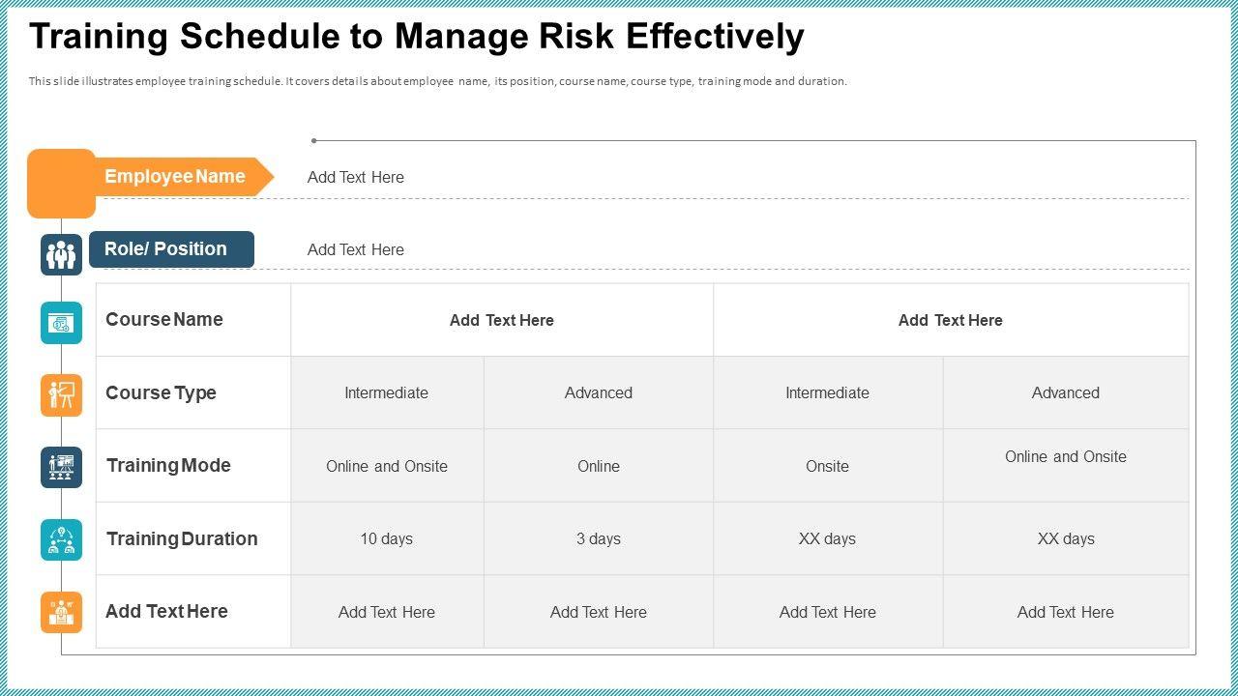Click the Onsite training mode cell
Image resolution: width=1238 pixels, height=696 pixels.
[x=827, y=467]
